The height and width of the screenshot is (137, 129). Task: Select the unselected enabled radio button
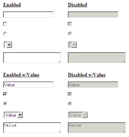click(5, 34)
